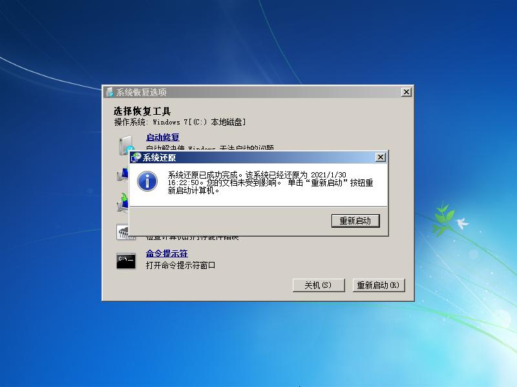This screenshot has height=387, width=517.
Task: Click the 重新启动 button in System Restore dialog
Action: point(355,221)
